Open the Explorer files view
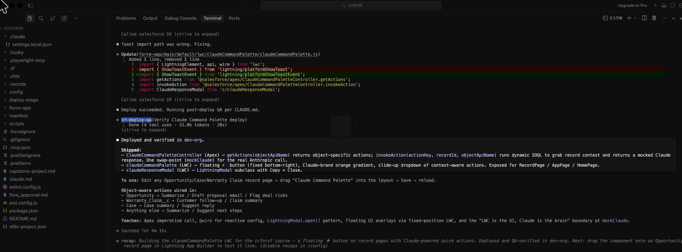Screen dimensions: 682x252 [30, 18]
